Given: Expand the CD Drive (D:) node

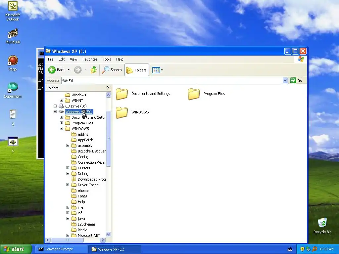Looking at the screenshot, I should pyautogui.click(x=55, y=106).
